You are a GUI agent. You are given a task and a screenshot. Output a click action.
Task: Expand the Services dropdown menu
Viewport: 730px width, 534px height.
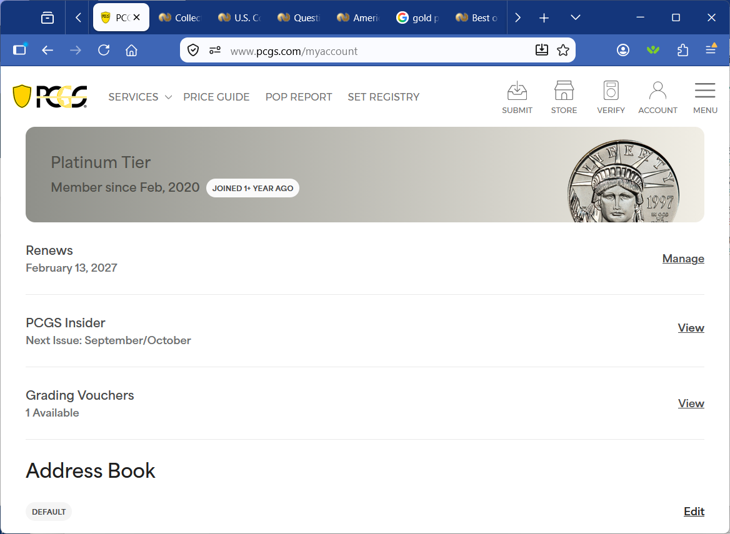[140, 97]
